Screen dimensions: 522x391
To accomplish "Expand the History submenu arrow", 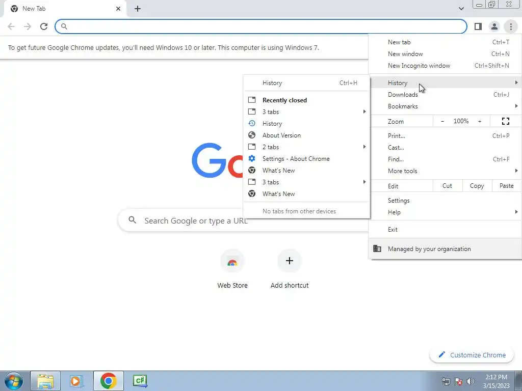I will [x=516, y=82].
